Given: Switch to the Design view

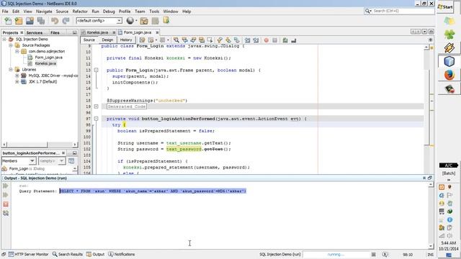Looking at the screenshot, I should click(107, 40).
